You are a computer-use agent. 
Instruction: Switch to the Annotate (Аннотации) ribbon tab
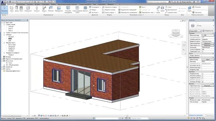[45, 4]
